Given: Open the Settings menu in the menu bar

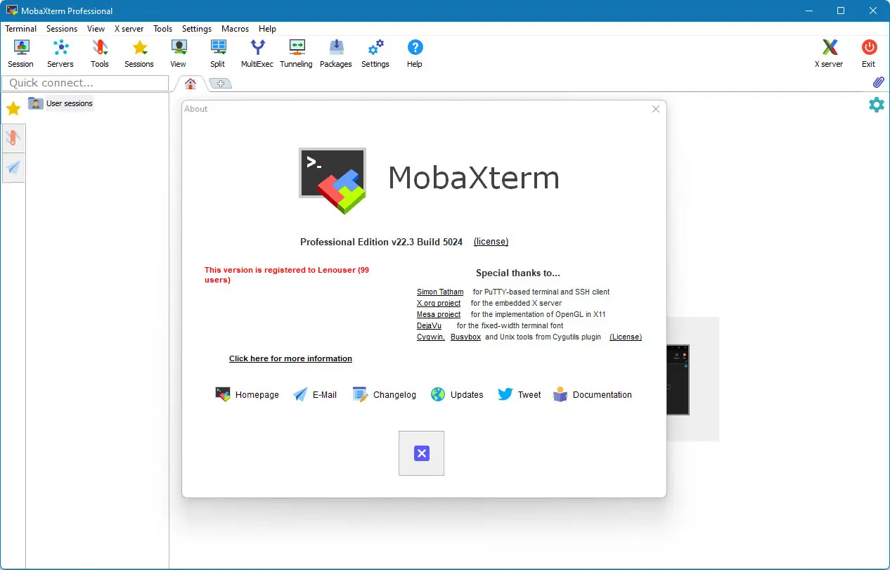Looking at the screenshot, I should pos(197,29).
